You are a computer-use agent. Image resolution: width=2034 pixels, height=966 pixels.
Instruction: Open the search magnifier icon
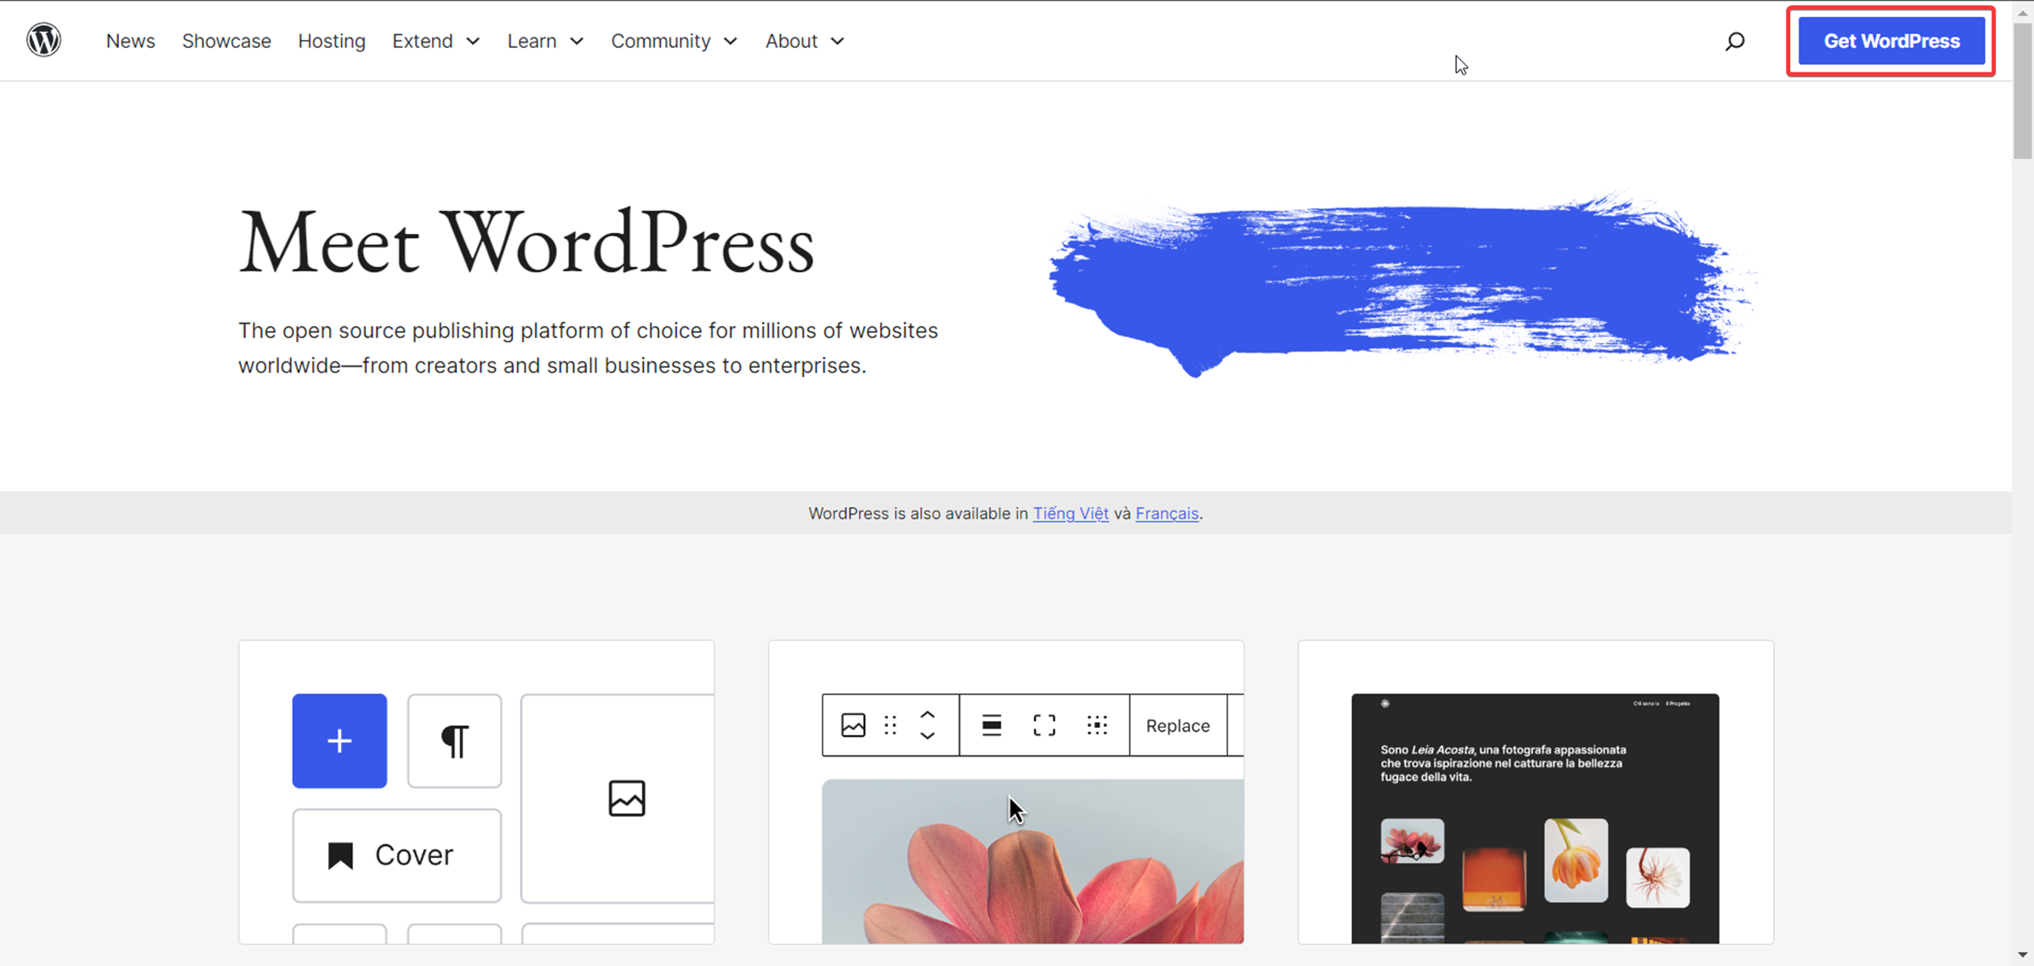click(1734, 41)
